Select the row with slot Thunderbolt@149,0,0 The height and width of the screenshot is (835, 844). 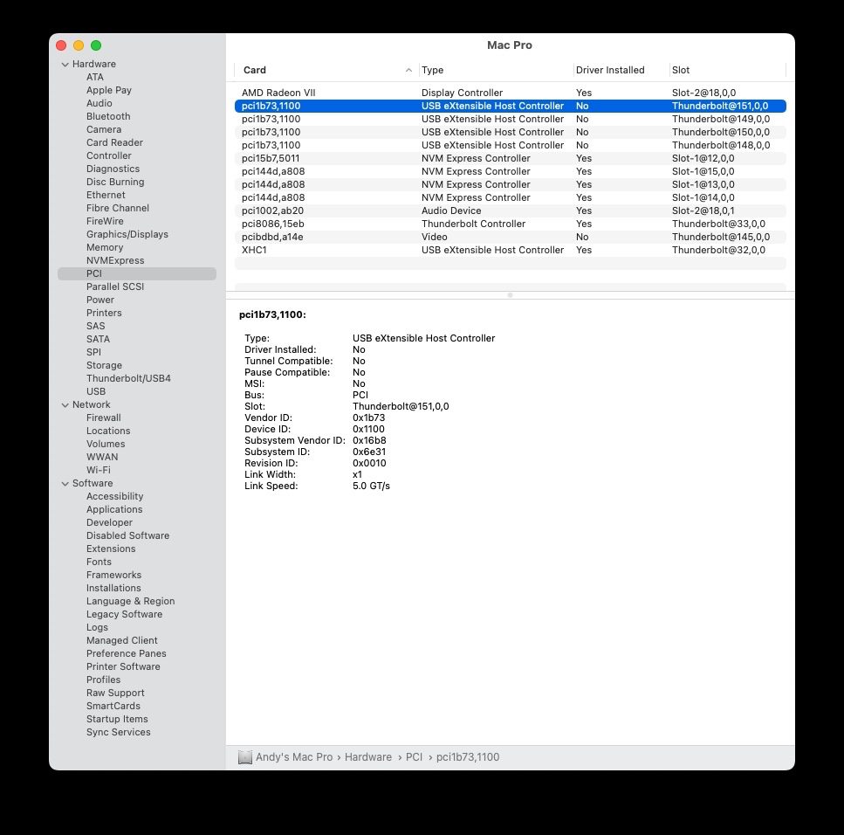click(510, 119)
